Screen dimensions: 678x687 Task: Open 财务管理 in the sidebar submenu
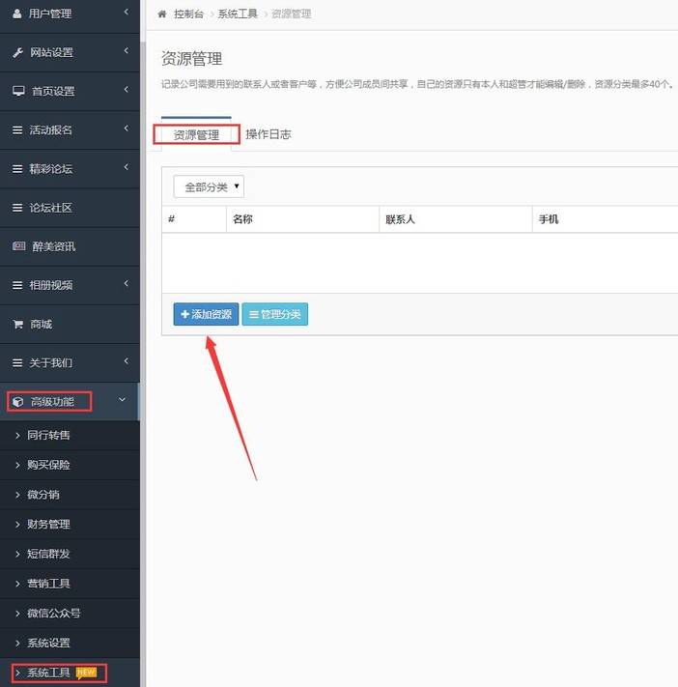(48, 524)
